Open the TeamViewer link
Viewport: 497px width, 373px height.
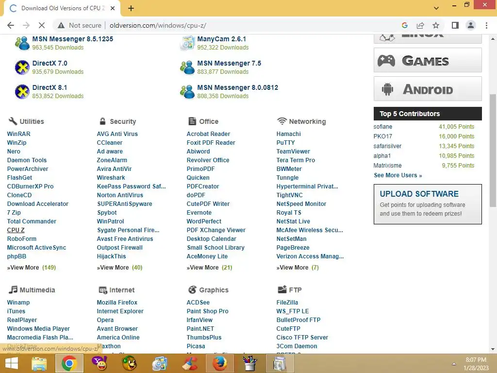click(293, 152)
